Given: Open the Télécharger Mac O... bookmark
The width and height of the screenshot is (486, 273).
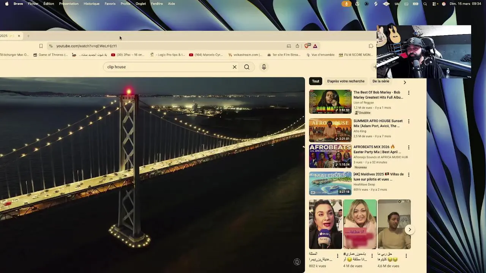Looking at the screenshot, I should [14, 55].
